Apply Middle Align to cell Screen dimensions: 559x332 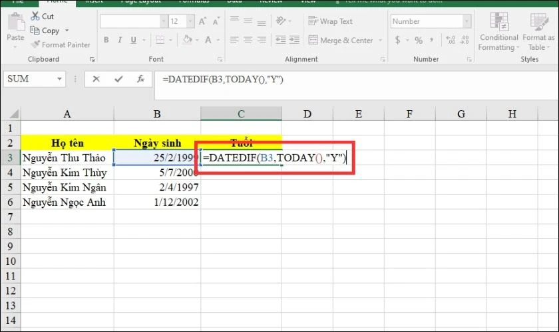point(248,21)
